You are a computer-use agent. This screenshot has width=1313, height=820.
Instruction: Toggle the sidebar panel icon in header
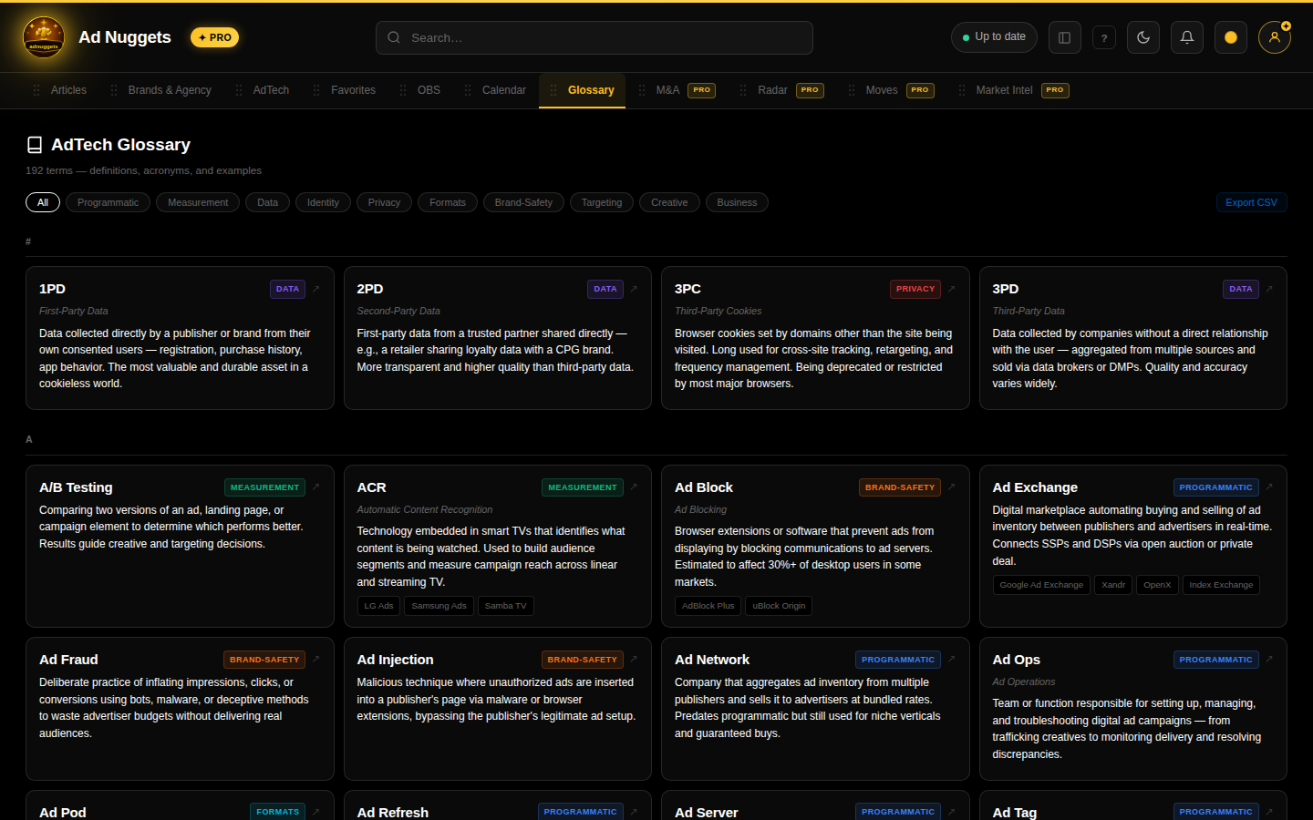click(x=1064, y=37)
